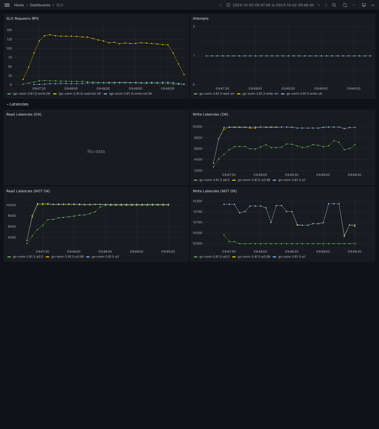Refresh the dashboard

345,5
